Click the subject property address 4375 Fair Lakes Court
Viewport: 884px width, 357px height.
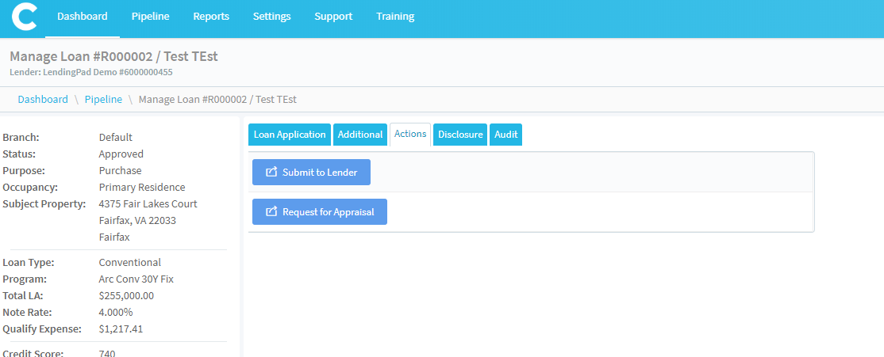pos(148,204)
